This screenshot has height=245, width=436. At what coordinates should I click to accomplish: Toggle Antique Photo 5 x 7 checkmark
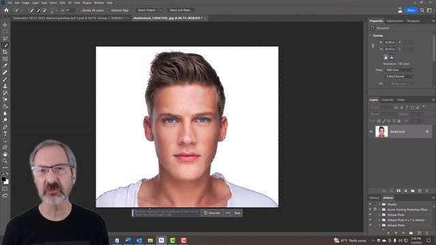point(370,220)
